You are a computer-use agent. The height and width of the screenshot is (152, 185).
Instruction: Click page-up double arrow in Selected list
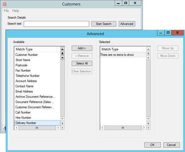(x=148, y=53)
